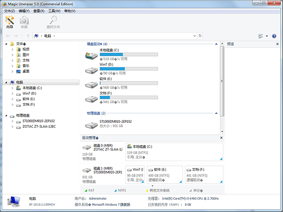Click the scroll down arrow of drive list

pos(222,131)
